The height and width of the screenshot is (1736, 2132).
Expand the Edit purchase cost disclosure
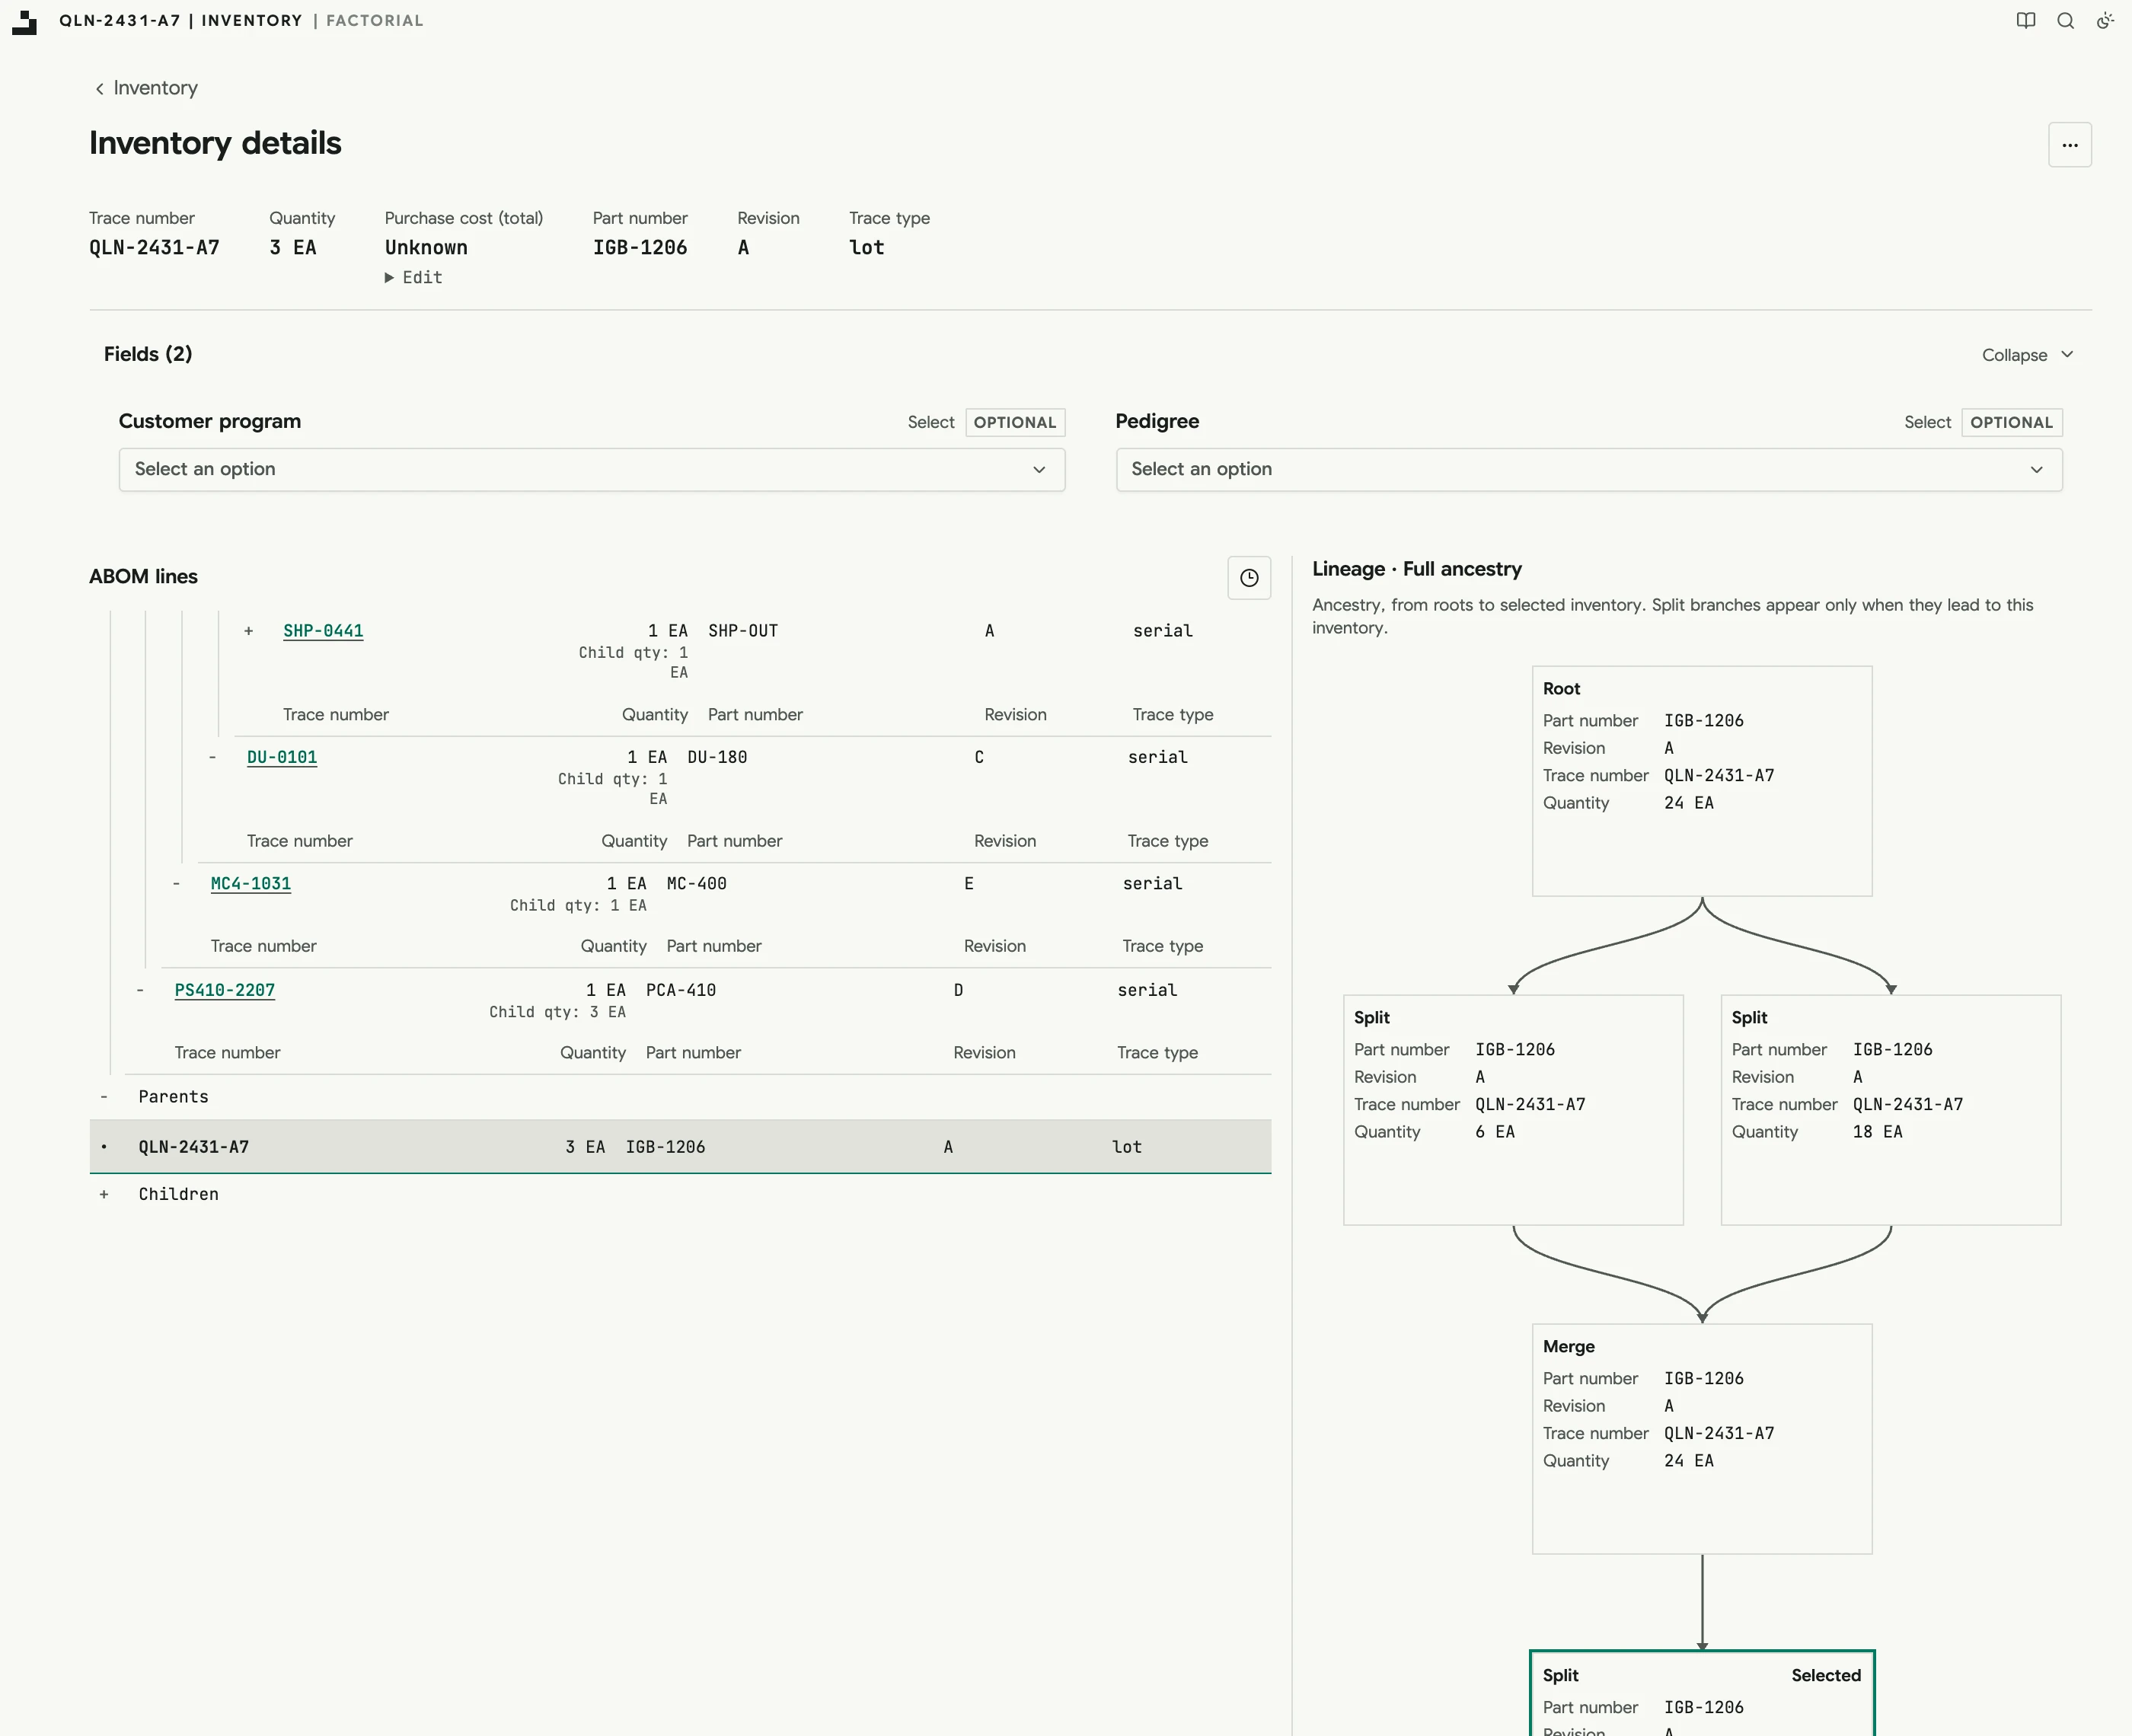pos(414,278)
